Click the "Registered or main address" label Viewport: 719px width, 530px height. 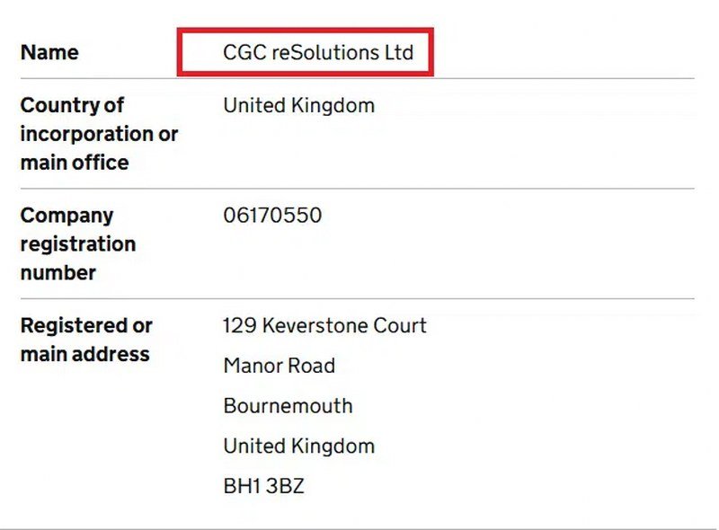(86, 340)
